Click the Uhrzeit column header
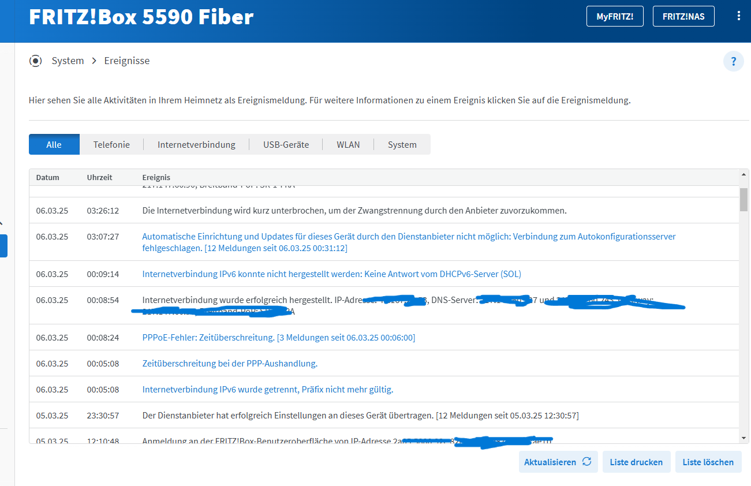Image resolution: width=751 pixels, height=486 pixels. click(x=100, y=177)
